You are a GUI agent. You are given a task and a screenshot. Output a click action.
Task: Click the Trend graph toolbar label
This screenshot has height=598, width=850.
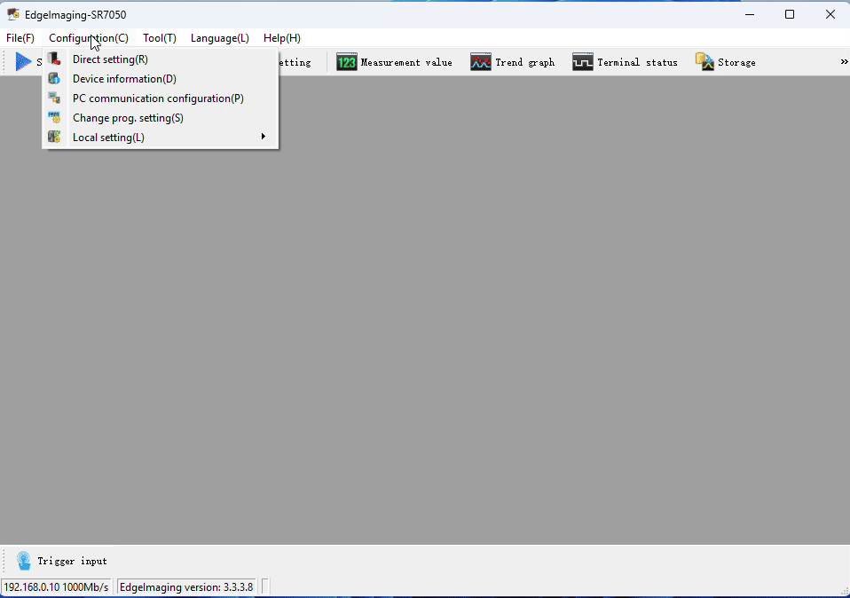coord(524,62)
